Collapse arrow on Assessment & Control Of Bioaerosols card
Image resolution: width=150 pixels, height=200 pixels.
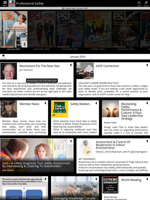click(x=147, y=141)
